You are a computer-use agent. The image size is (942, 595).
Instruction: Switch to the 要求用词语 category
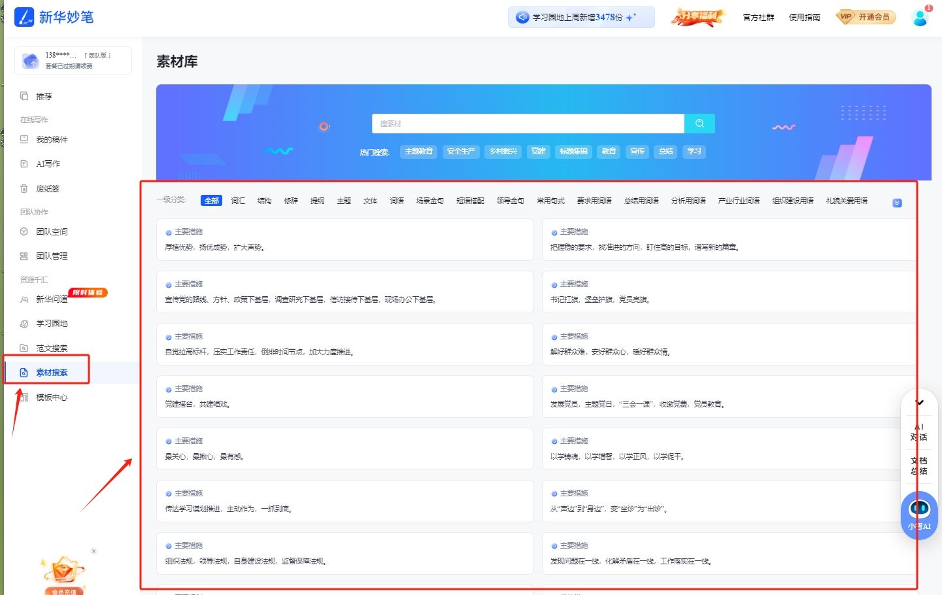coord(594,201)
